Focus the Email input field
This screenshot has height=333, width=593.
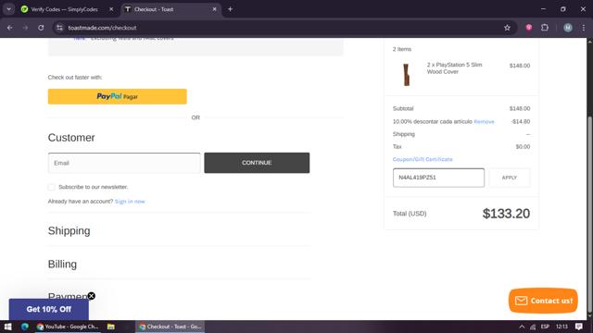[124, 163]
